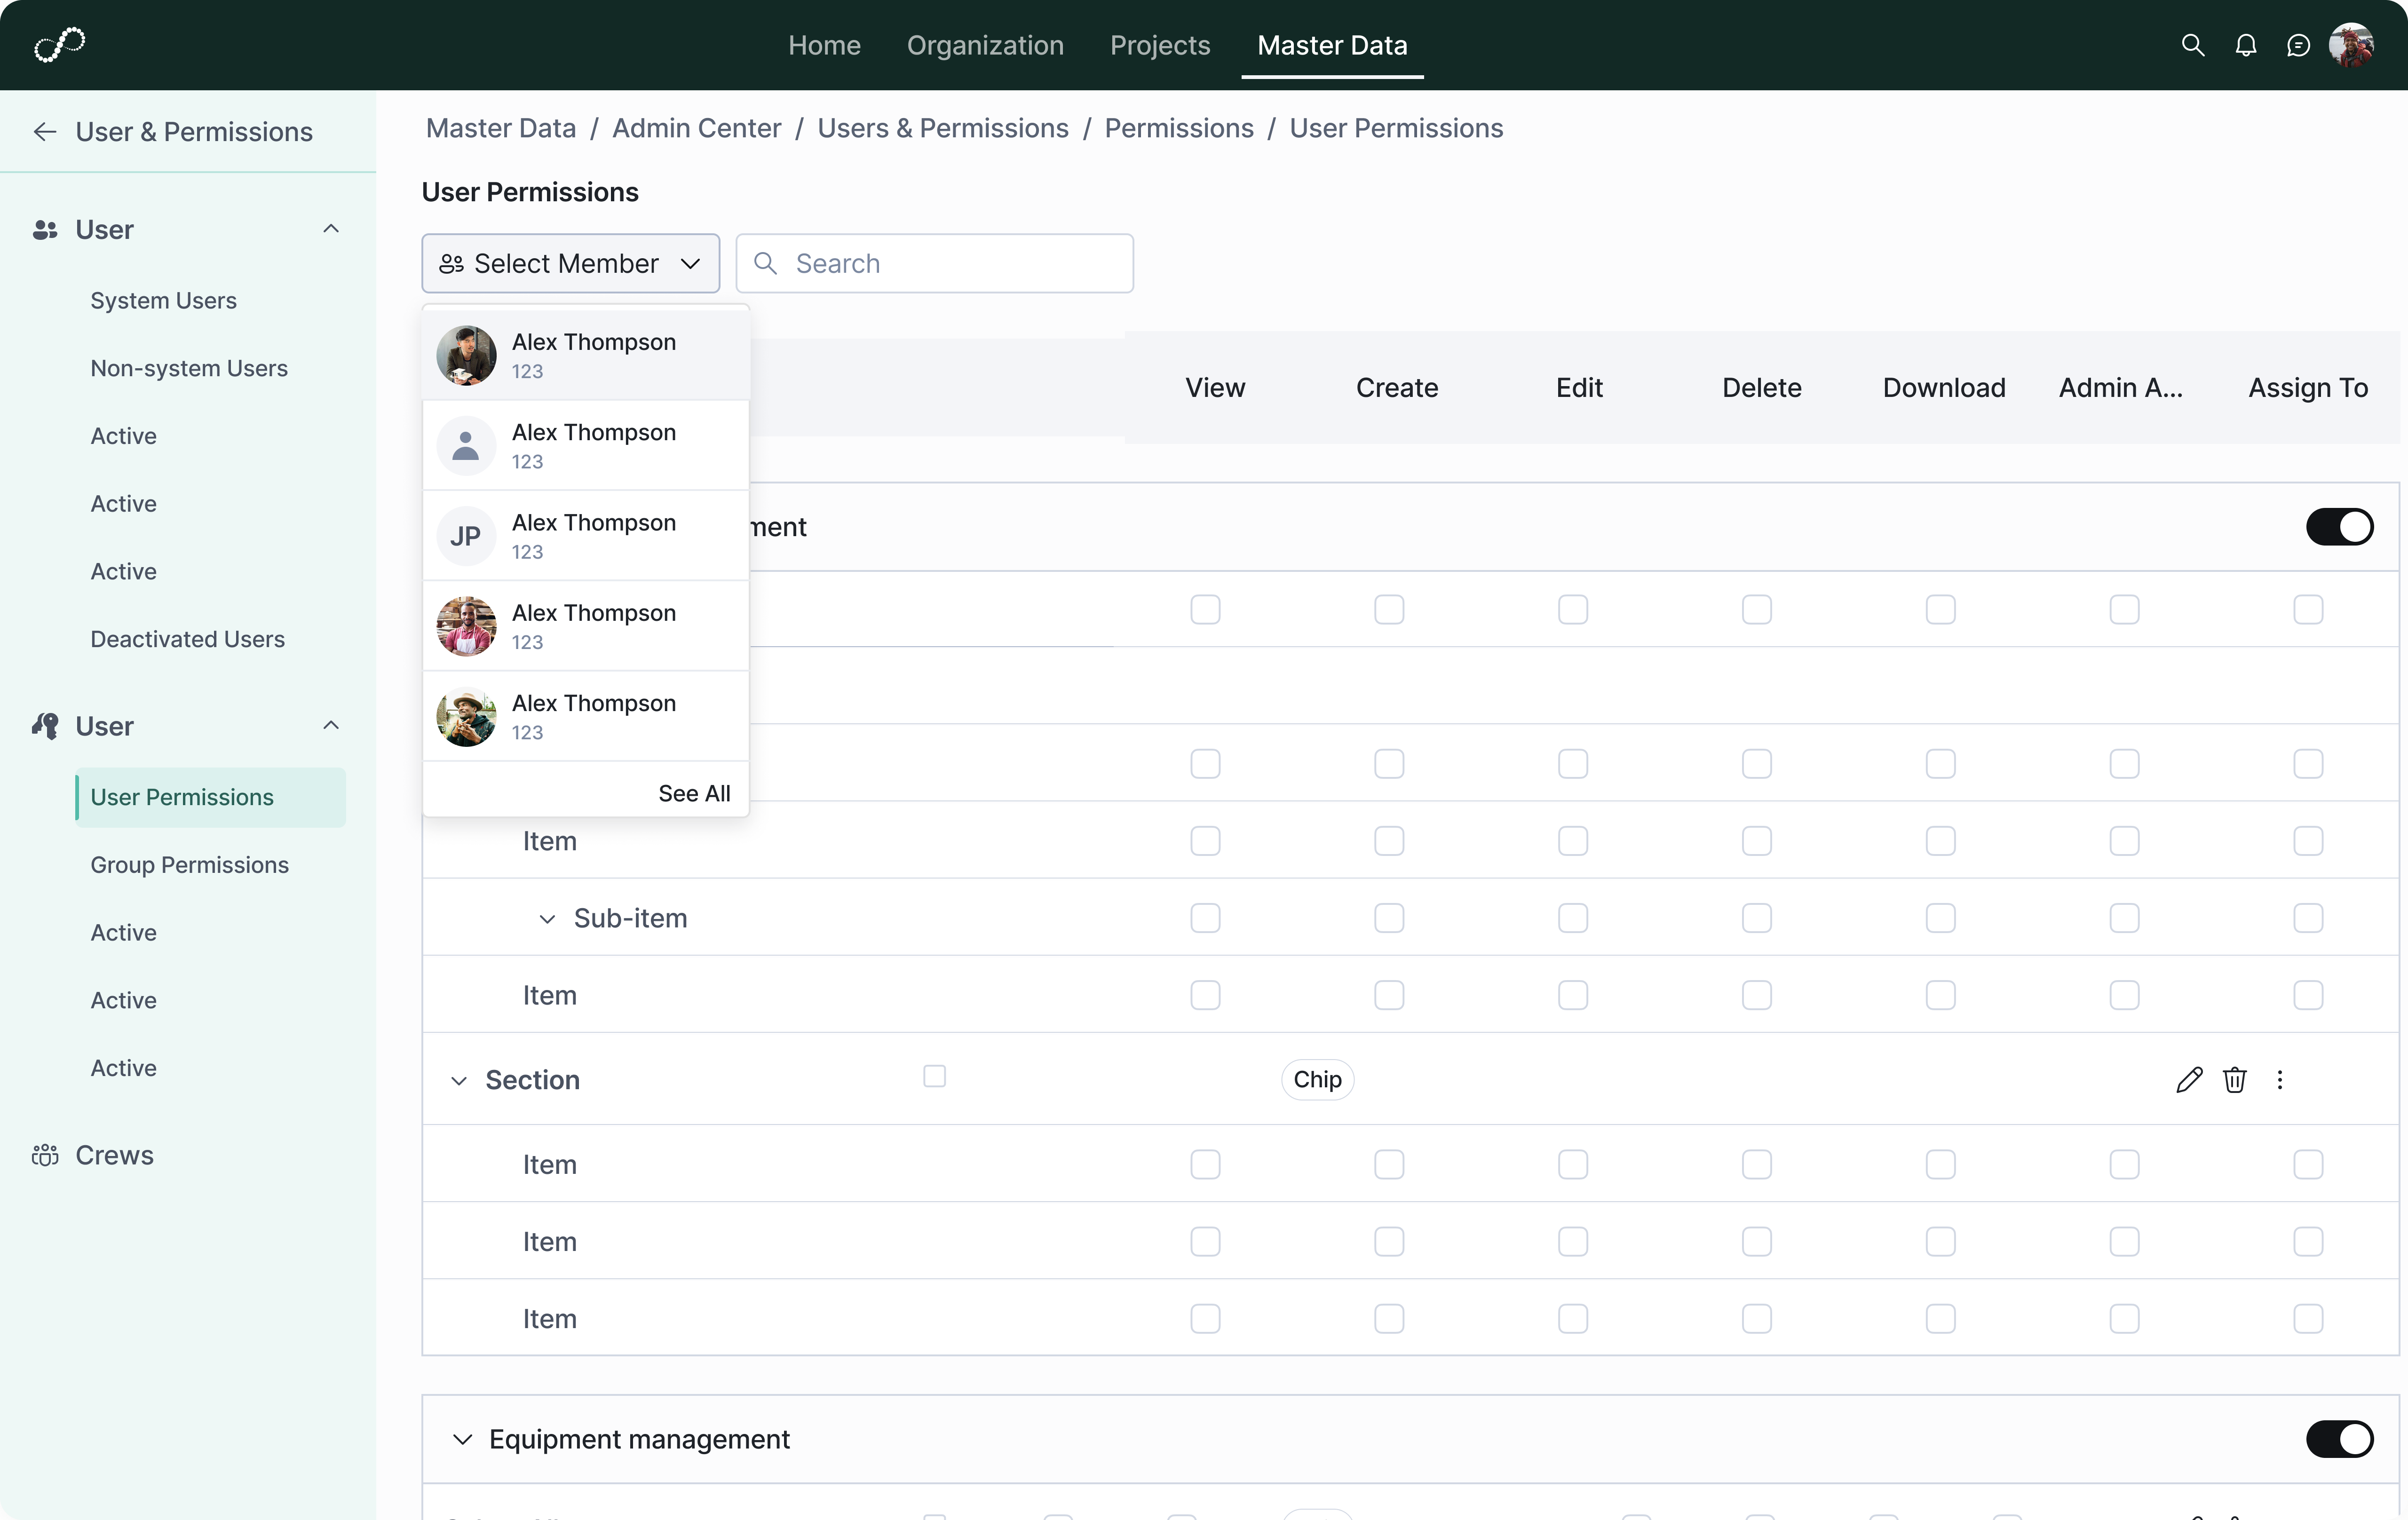Image resolution: width=2408 pixels, height=1520 pixels.
Task: Open the Organization menu item
Action: (x=985, y=45)
